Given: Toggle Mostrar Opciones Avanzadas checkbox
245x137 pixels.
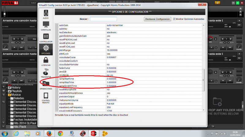Looking at the screenshot, I should [174, 19].
